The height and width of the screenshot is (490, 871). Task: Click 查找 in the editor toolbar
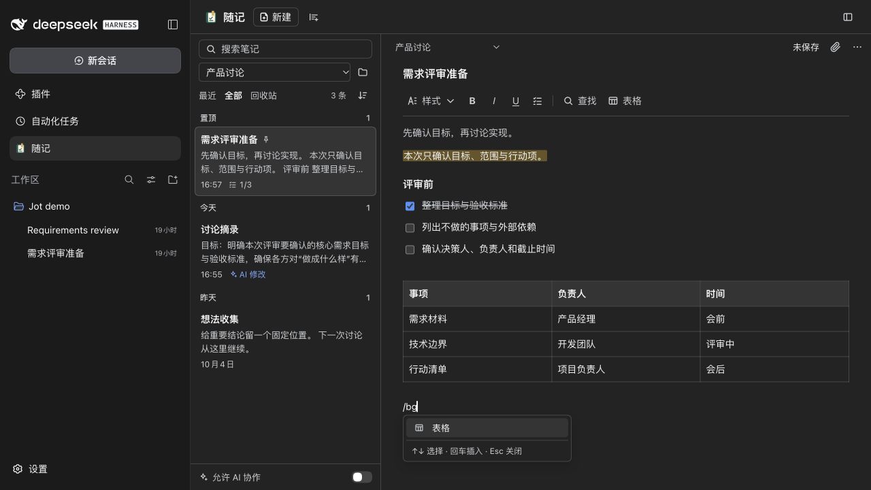(580, 101)
